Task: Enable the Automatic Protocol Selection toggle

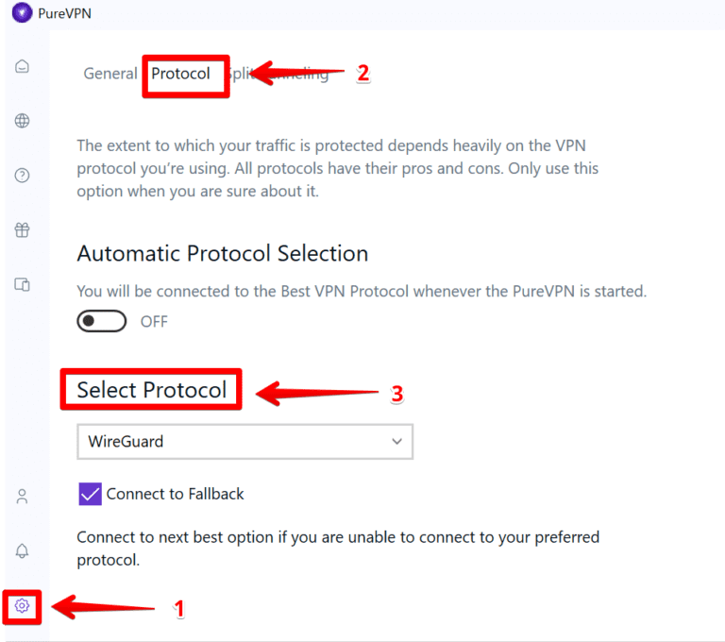Action: click(101, 322)
